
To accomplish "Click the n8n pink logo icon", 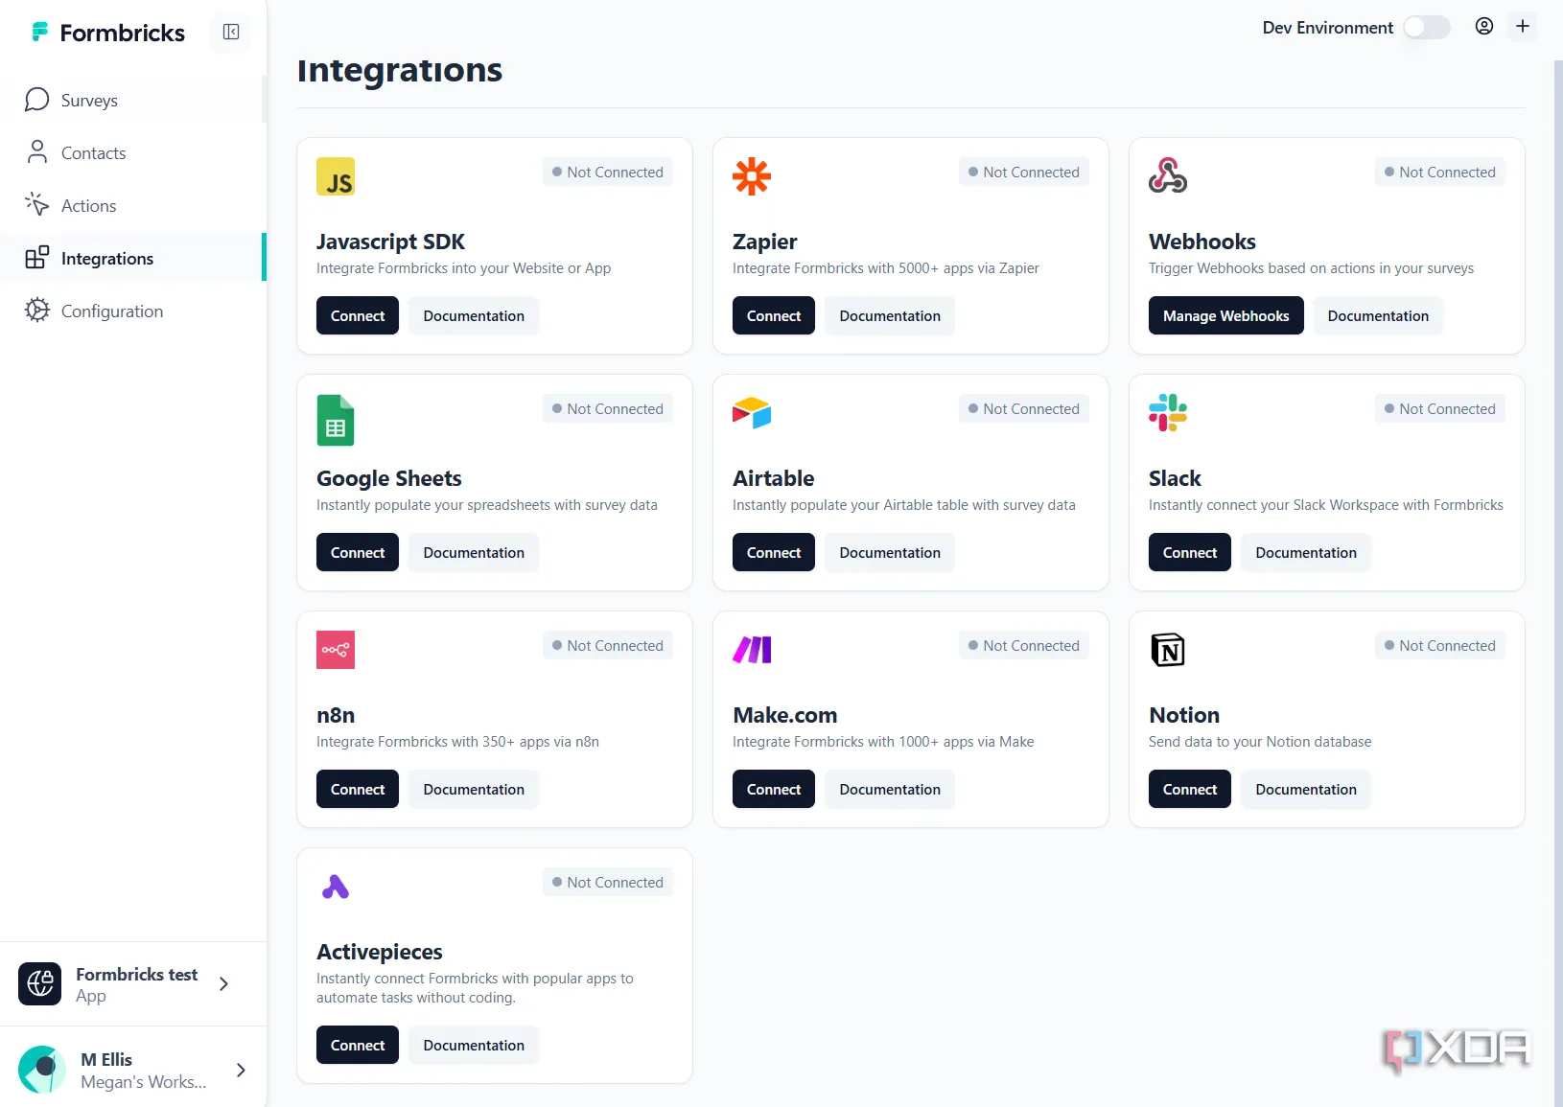I will [336, 650].
